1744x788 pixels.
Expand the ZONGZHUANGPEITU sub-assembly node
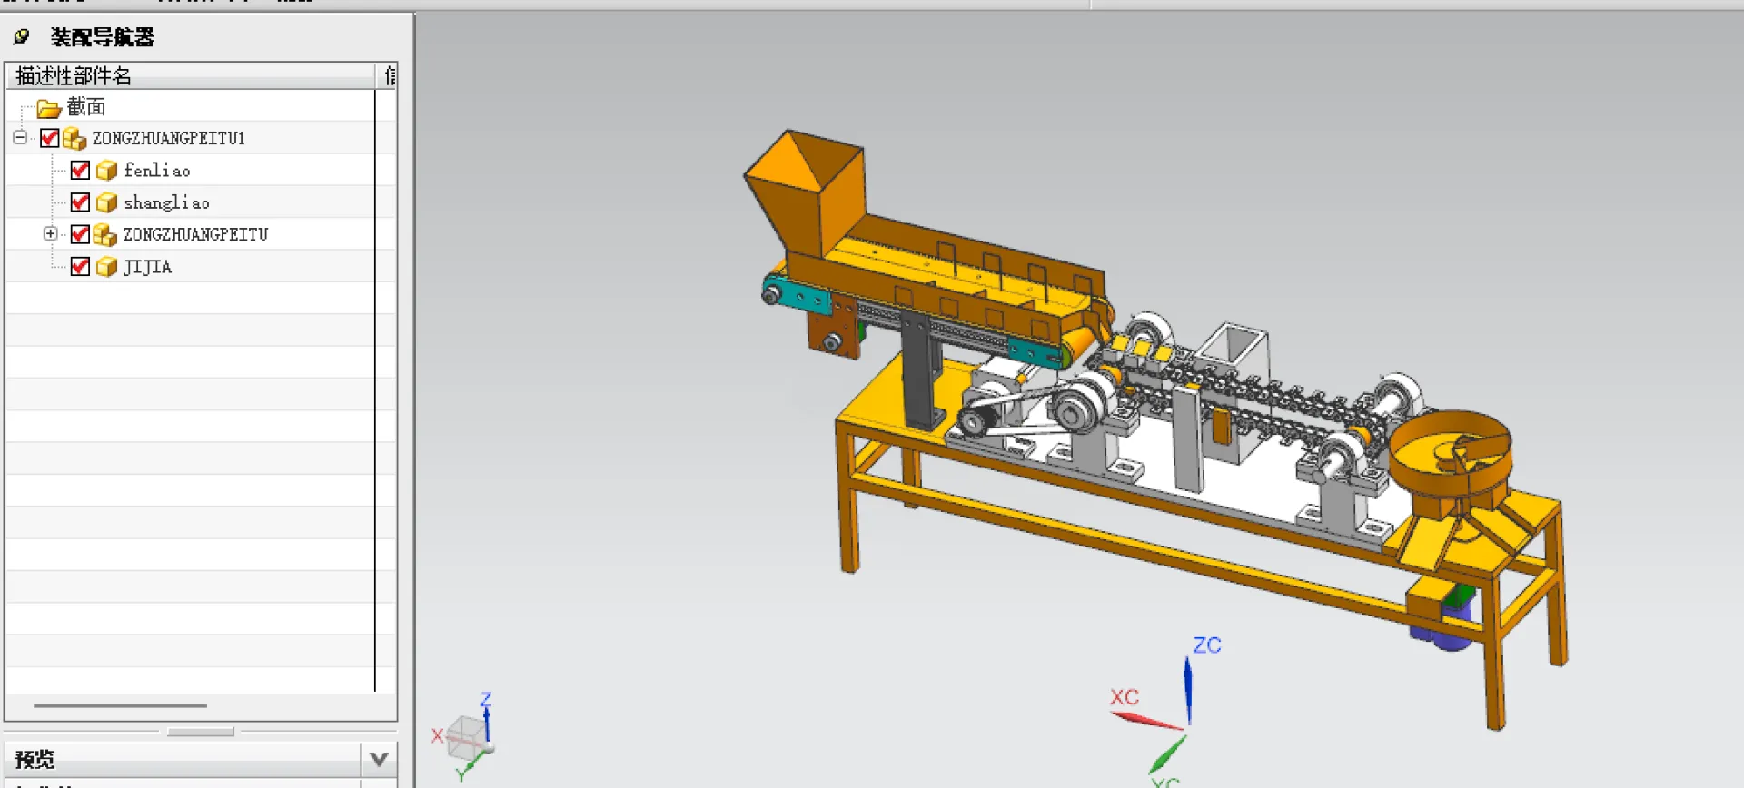click(x=50, y=234)
